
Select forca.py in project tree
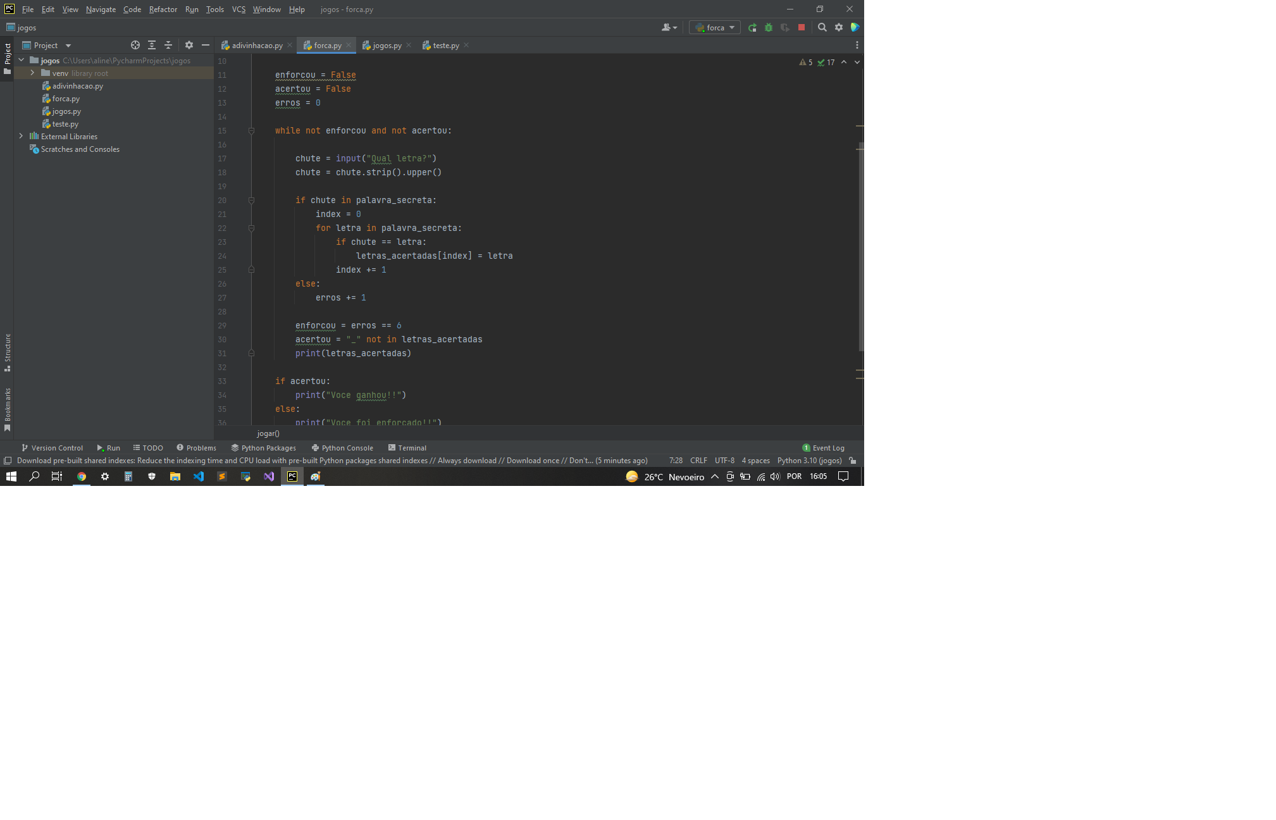pos(66,99)
